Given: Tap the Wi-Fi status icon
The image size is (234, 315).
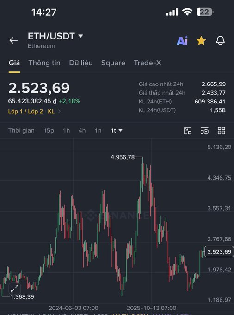Looking at the screenshot, I should (x=187, y=12).
